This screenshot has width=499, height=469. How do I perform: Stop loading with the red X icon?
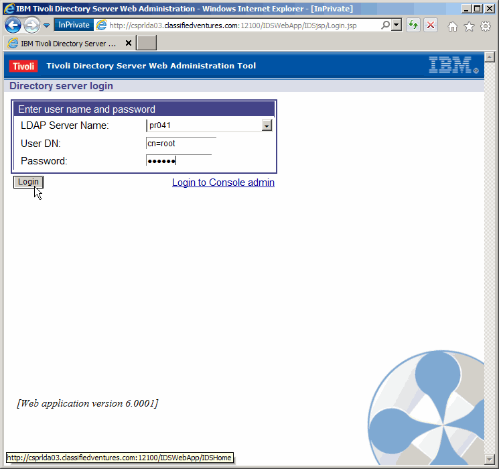pos(430,25)
